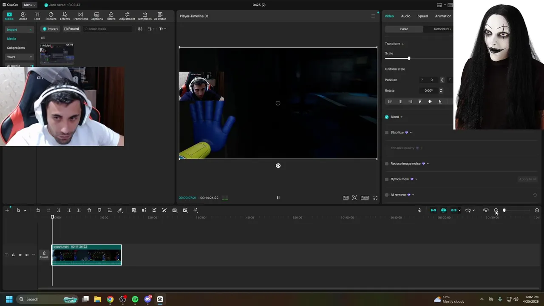The width and height of the screenshot is (544, 306).
Task: Pause playback in the player
Action: pos(278,198)
